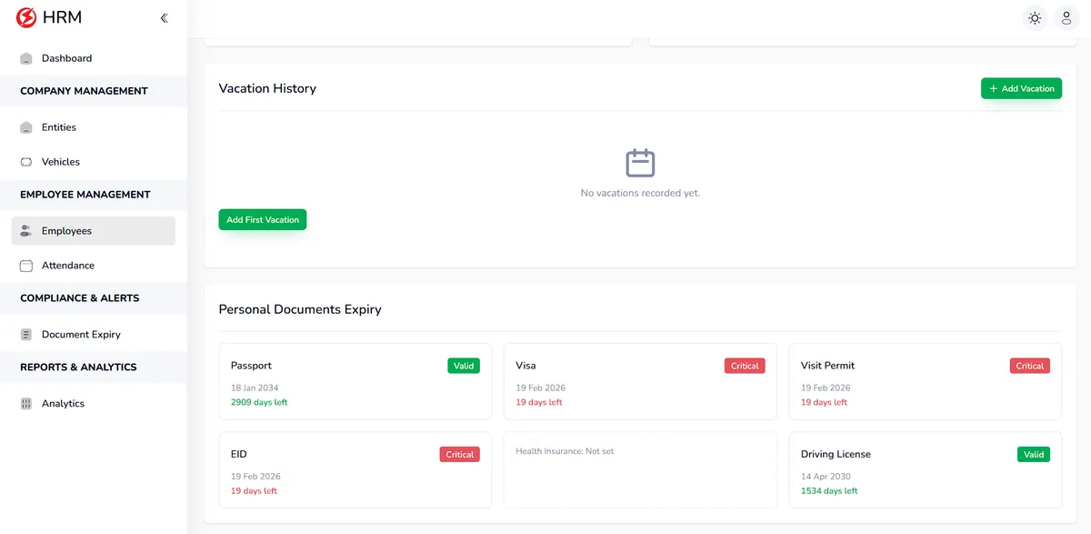The image size is (1091, 534).
Task: Click the Analytics chart icon
Action: coord(26,404)
